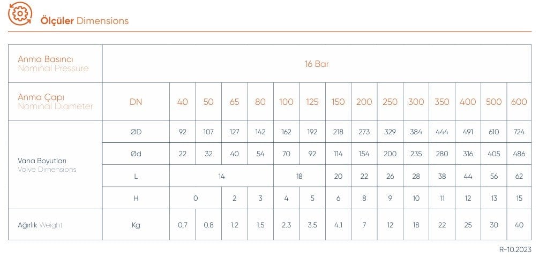Select DN 600 column header
Screen dimensions: 539x259
coord(519,102)
